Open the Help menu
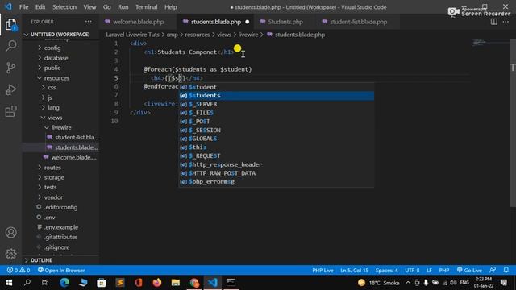The height and width of the screenshot is (290, 516). pyautogui.click(x=170, y=7)
